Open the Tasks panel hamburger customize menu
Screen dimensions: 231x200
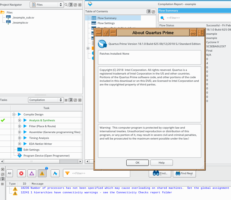pyautogui.click(x=66, y=100)
